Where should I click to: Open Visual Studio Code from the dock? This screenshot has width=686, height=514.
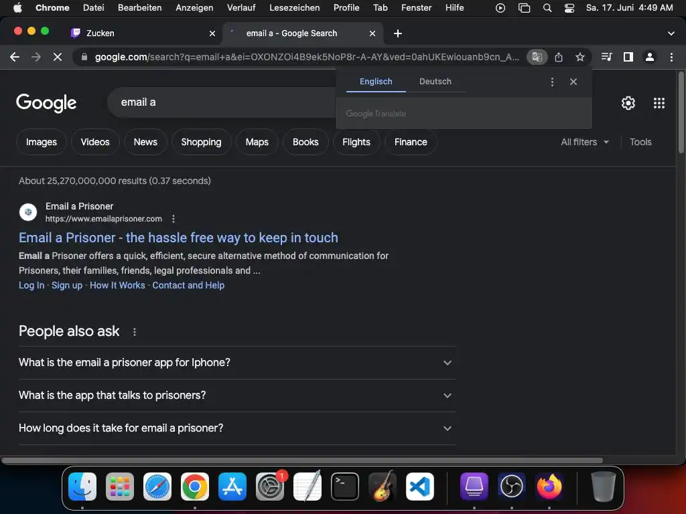pyautogui.click(x=420, y=486)
